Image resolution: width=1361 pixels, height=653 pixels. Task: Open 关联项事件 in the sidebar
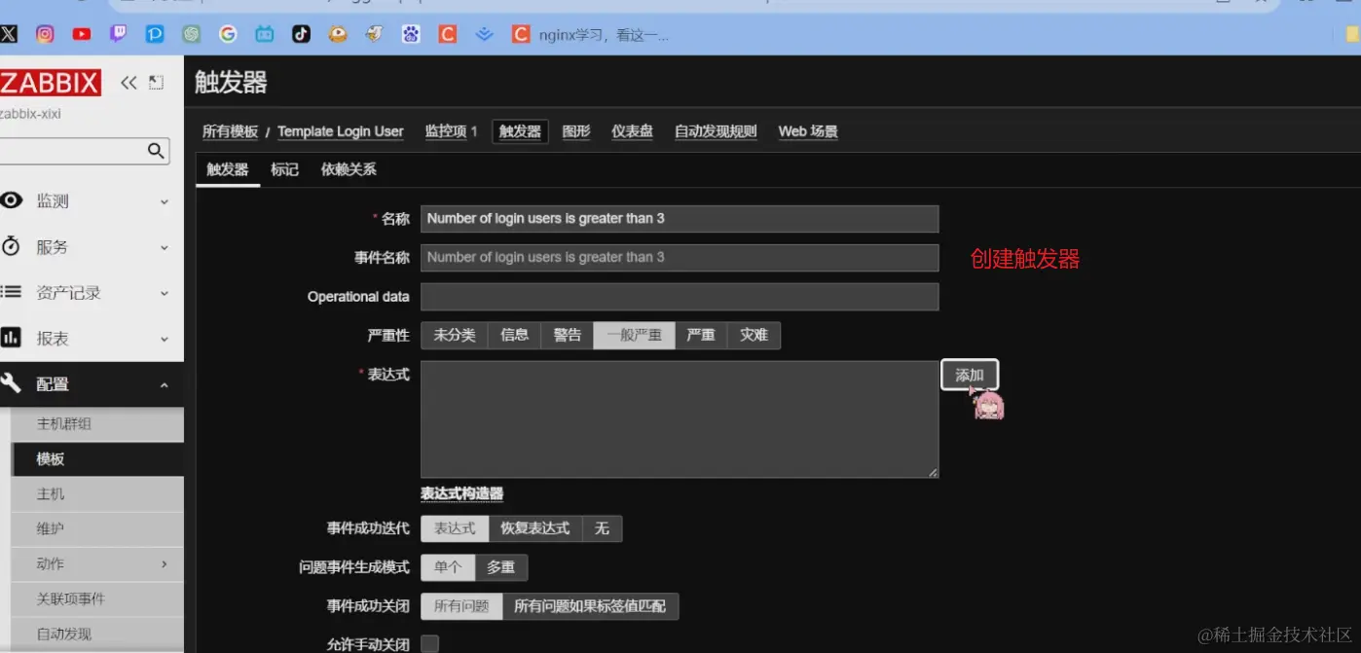97,599
